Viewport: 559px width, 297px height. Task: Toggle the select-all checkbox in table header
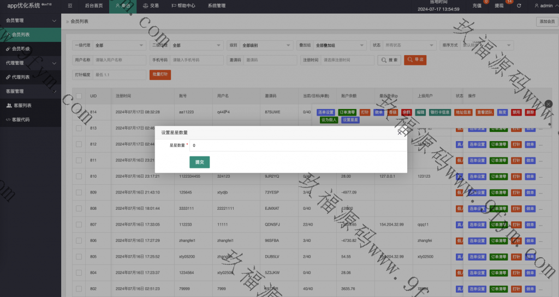(x=79, y=95)
